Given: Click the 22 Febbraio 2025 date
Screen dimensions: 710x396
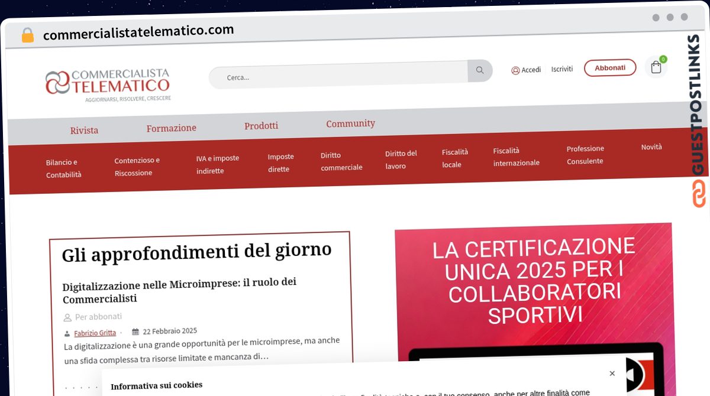Looking at the screenshot, I should [x=170, y=331].
